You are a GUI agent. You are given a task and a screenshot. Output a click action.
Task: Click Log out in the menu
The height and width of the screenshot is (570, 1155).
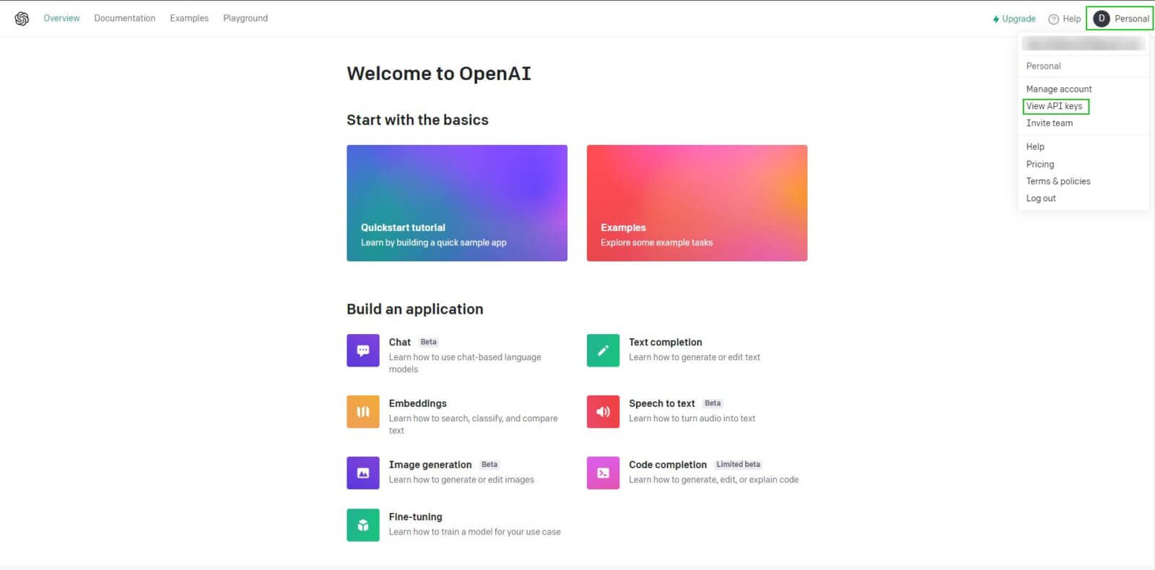coord(1041,198)
